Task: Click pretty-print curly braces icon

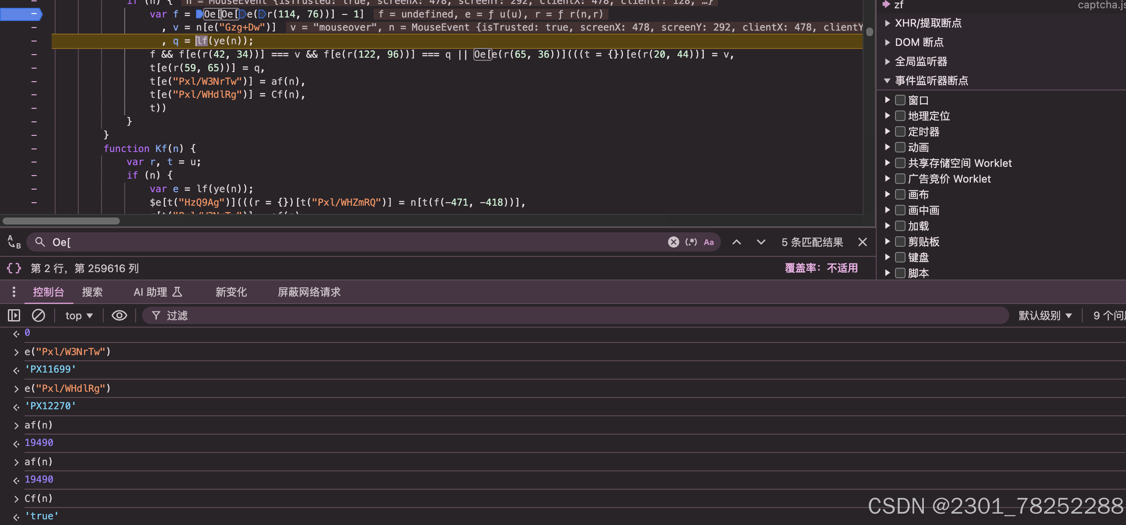Action: (x=14, y=268)
